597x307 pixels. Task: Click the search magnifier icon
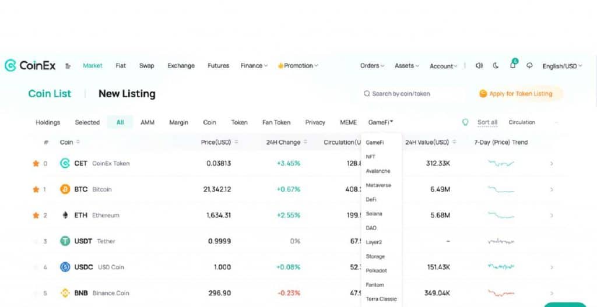[x=367, y=94]
